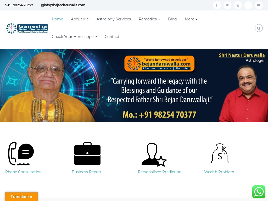Click the Phone Consultation telephone icon
The width and height of the screenshot is (268, 201).
(21, 153)
